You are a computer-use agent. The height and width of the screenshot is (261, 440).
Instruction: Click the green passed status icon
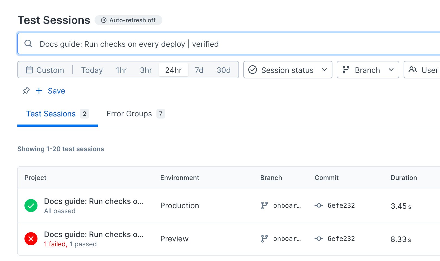click(x=31, y=206)
